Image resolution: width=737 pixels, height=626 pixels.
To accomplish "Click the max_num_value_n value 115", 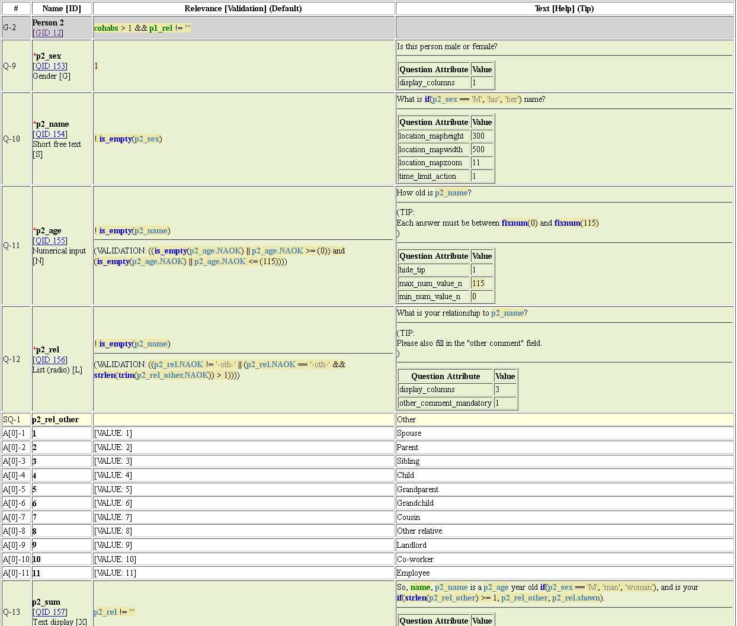I will [478, 284].
